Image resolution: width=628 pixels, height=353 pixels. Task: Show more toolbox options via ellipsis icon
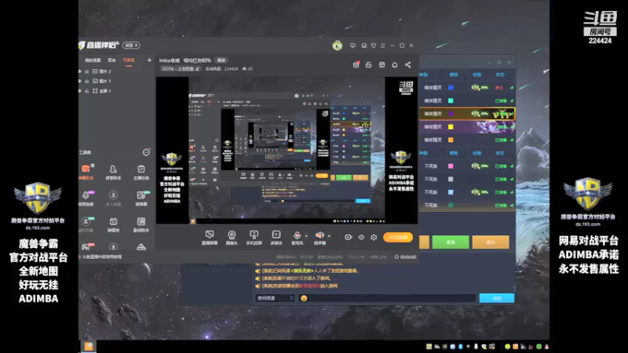(x=146, y=152)
